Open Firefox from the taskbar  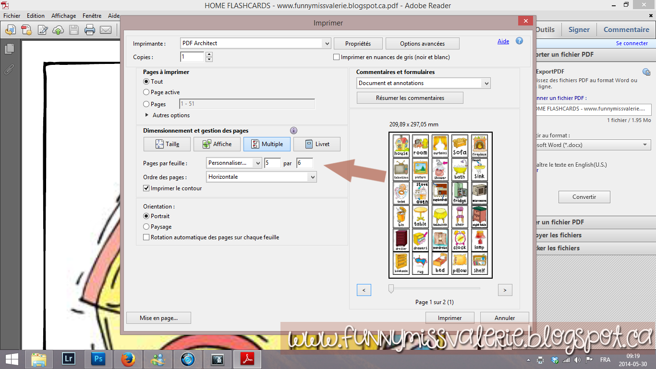(128, 359)
